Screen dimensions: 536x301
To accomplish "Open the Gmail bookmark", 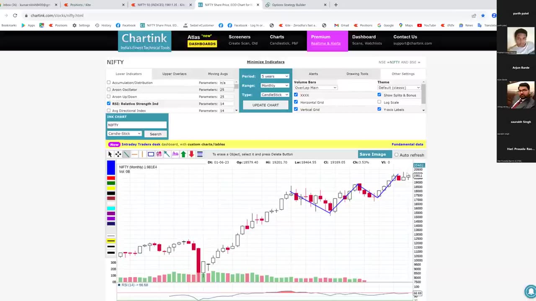I will click(341, 25).
